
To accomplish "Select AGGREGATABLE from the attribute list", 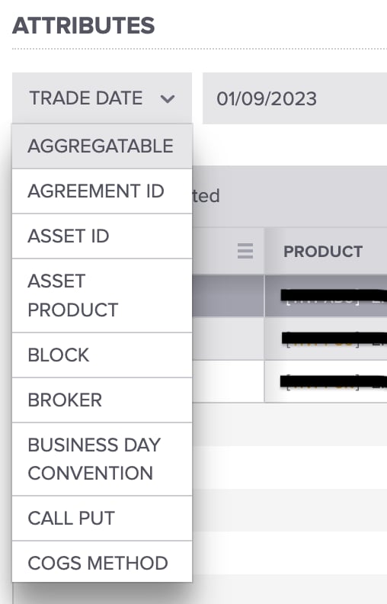I will pos(102,146).
